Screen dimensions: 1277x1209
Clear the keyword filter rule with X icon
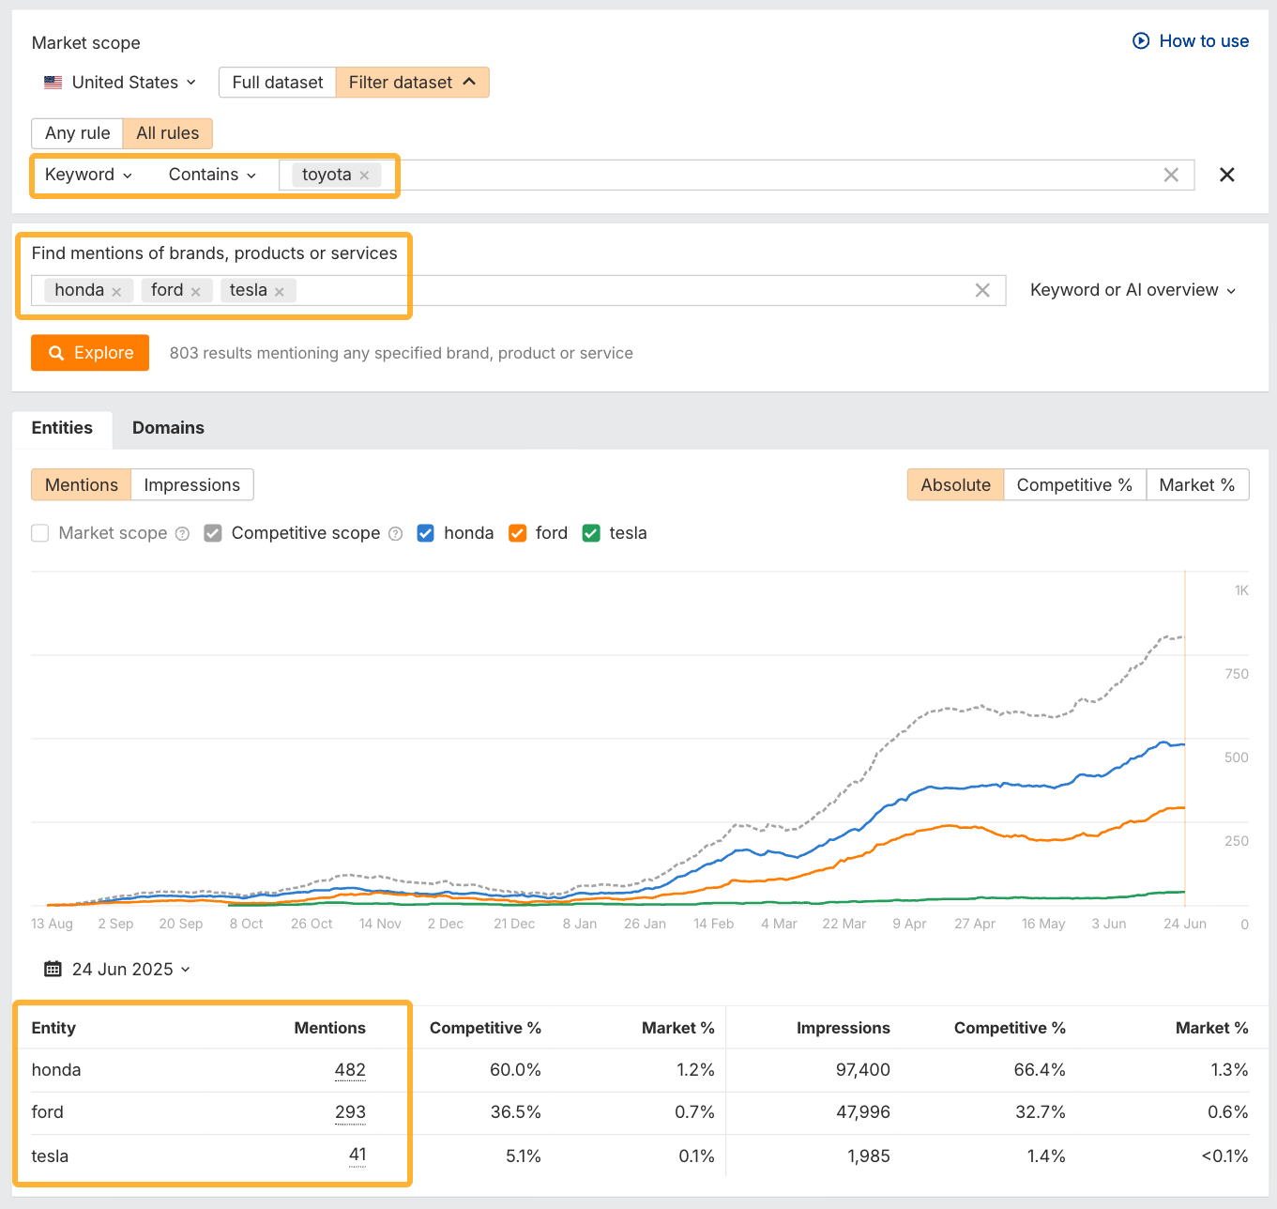[x=1171, y=175]
